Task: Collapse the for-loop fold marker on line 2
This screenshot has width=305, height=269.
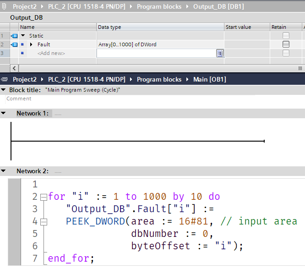Action: click(x=44, y=197)
